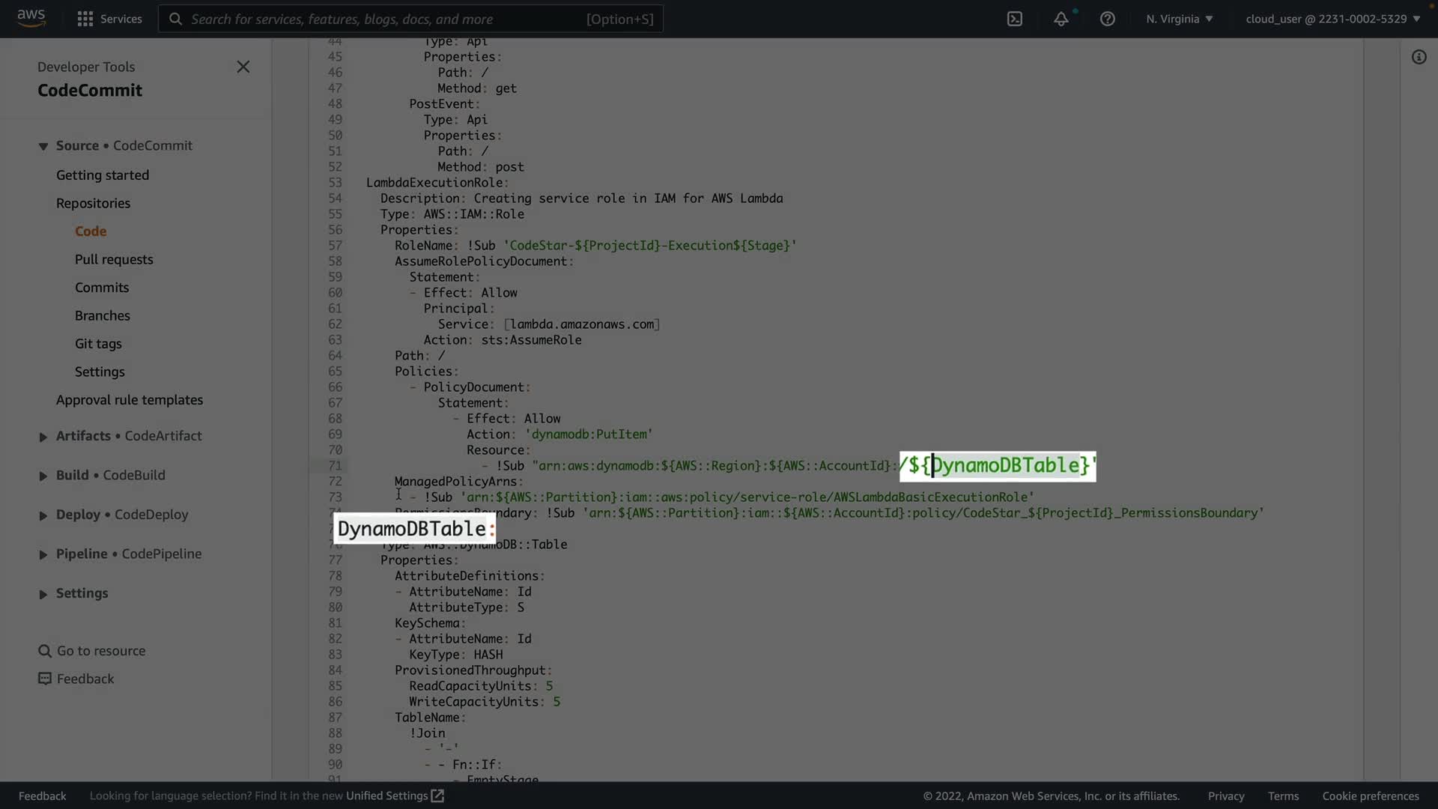This screenshot has width=1438, height=809.
Task: Click the AWS logo home icon
Action: click(x=31, y=18)
